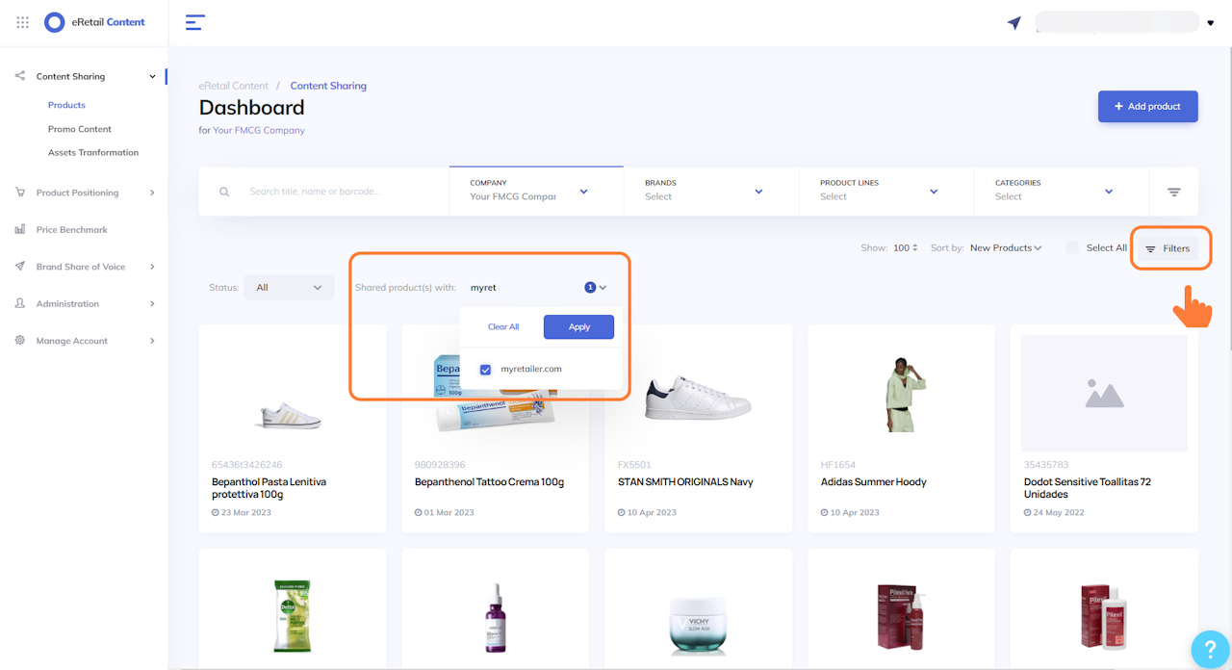The width and height of the screenshot is (1232, 670).
Task: Toggle the hamburger menu icon
Action: (195, 22)
